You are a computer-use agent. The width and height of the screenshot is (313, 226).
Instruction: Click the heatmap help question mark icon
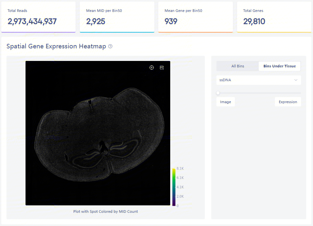point(110,46)
